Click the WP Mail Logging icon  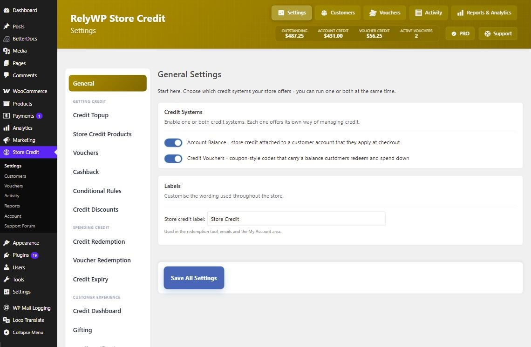[x=7, y=308]
